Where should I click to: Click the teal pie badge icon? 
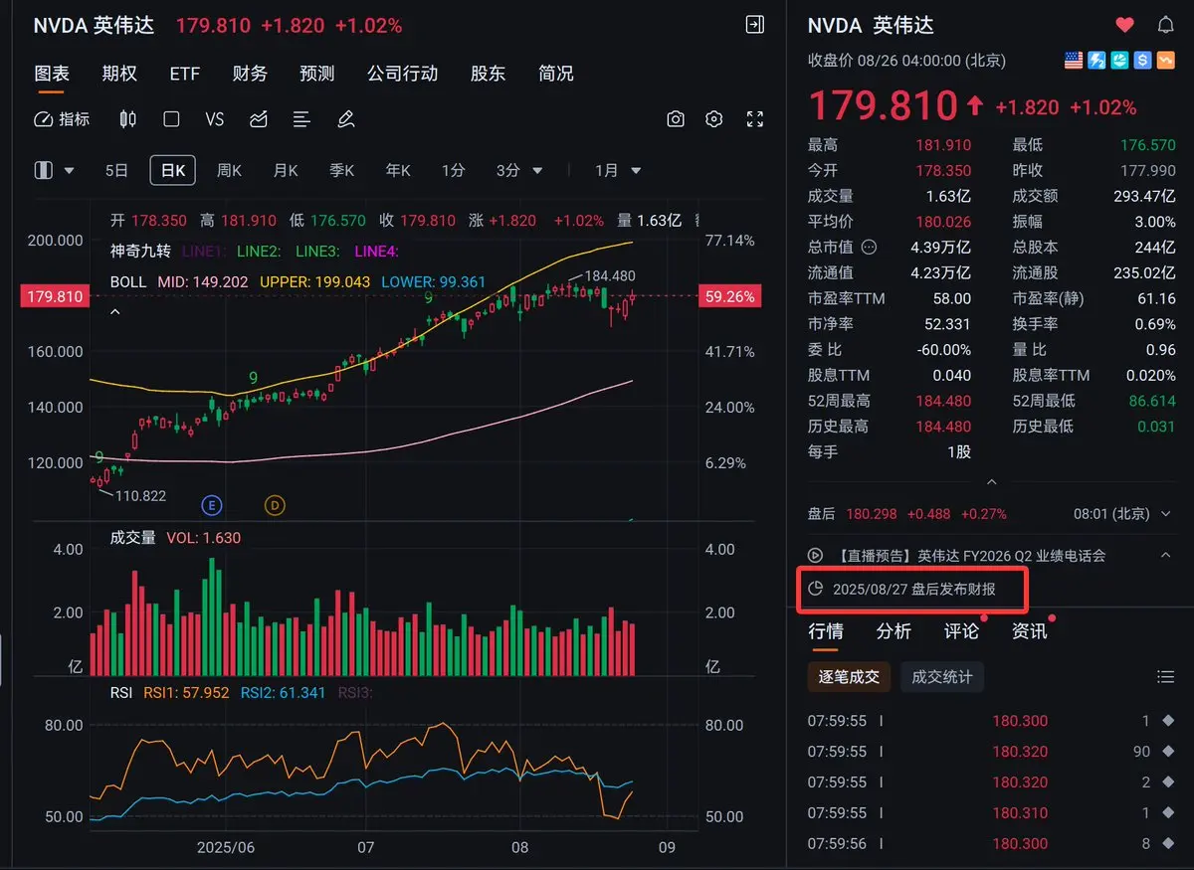[1119, 61]
